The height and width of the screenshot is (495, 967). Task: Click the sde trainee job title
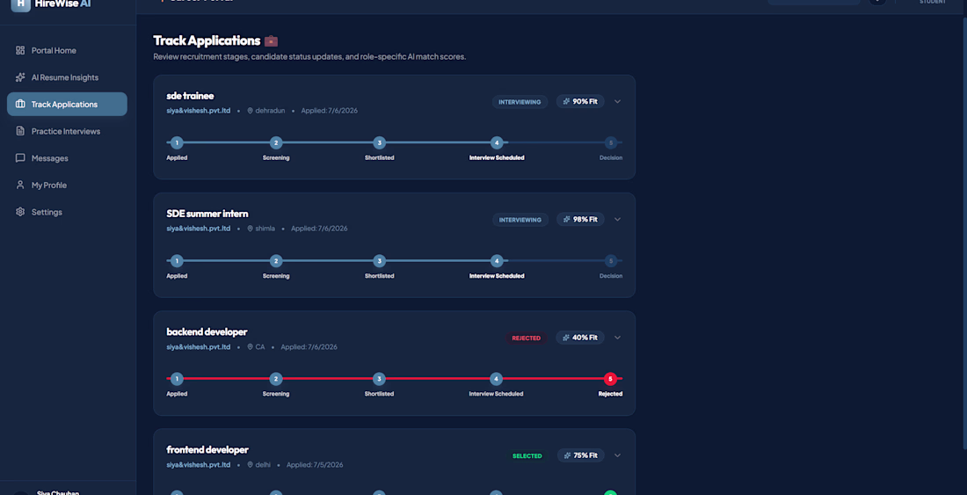click(x=190, y=96)
